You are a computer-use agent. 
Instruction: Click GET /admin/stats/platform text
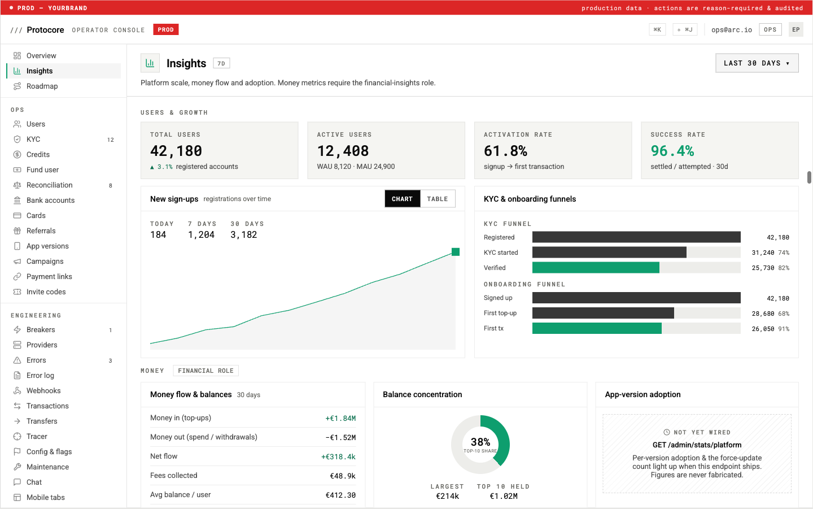tap(697, 445)
